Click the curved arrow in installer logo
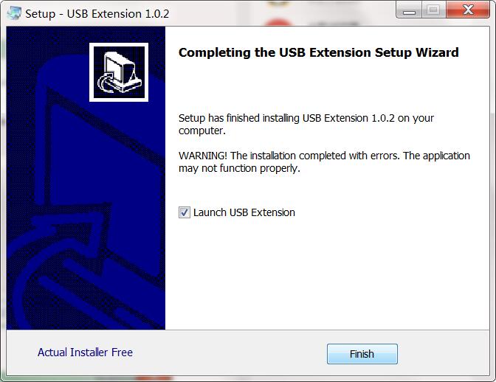 pos(106,83)
